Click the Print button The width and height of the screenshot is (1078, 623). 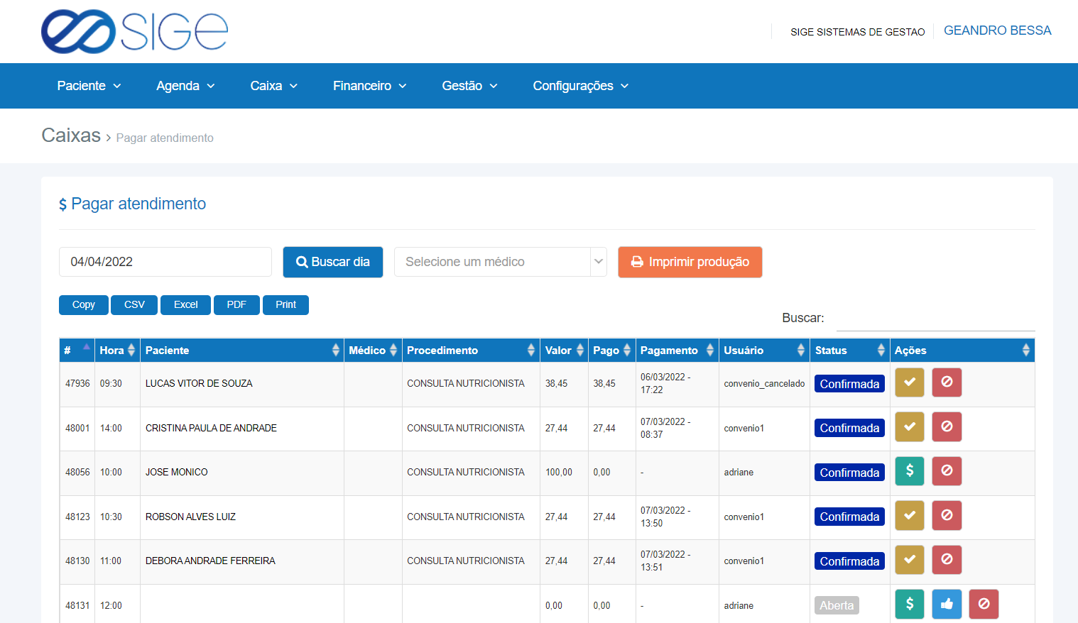click(285, 304)
